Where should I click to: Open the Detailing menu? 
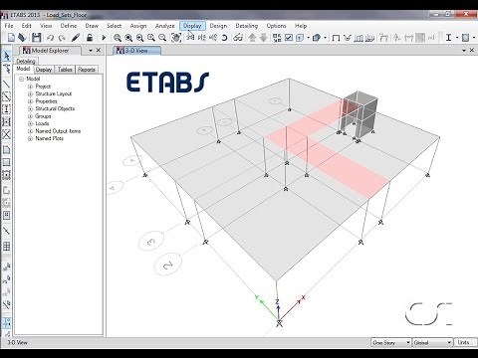[247, 26]
